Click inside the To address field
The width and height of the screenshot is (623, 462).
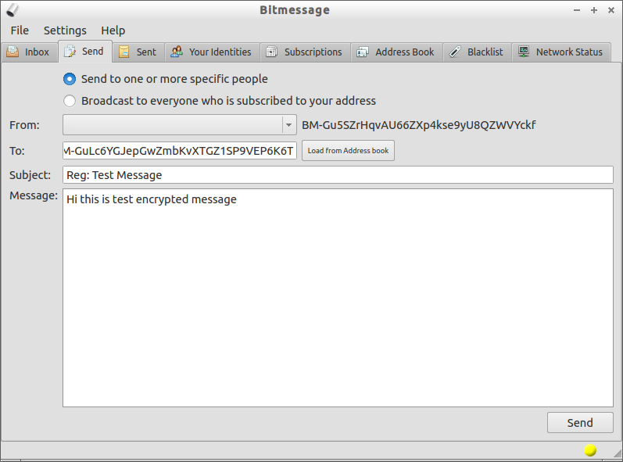[180, 151]
